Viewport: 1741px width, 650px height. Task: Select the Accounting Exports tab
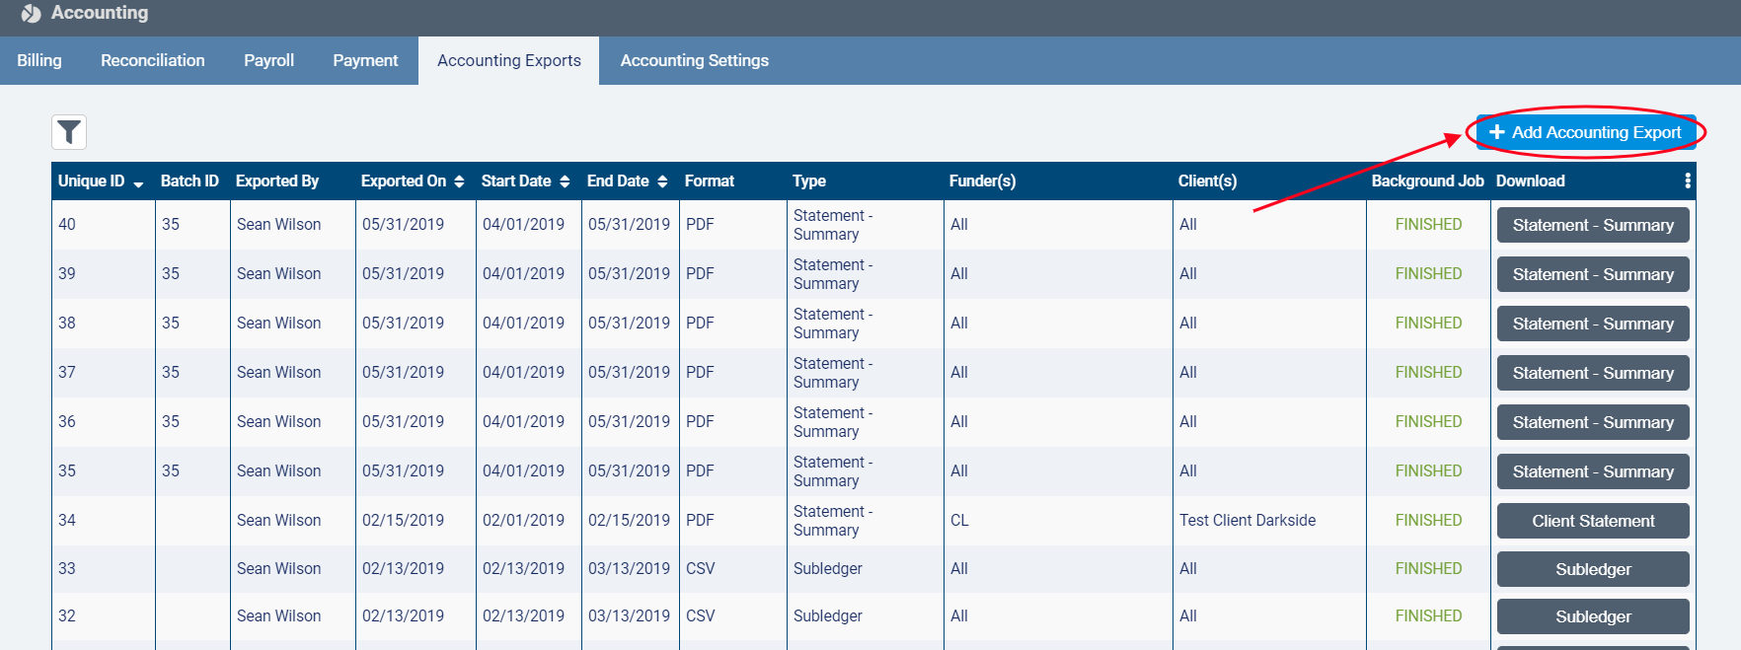click(x=508, y=60)
